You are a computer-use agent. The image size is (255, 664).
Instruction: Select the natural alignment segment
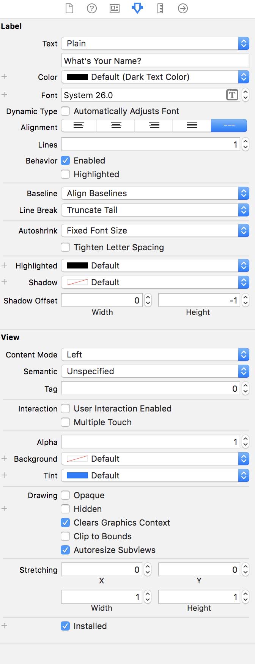[x=229, y=125]
